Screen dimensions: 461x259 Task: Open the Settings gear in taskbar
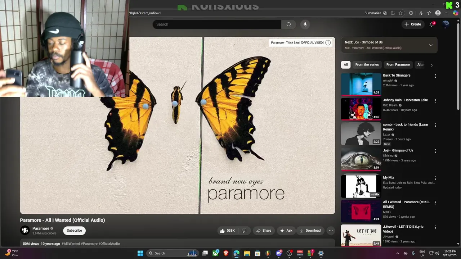[321, 253]
